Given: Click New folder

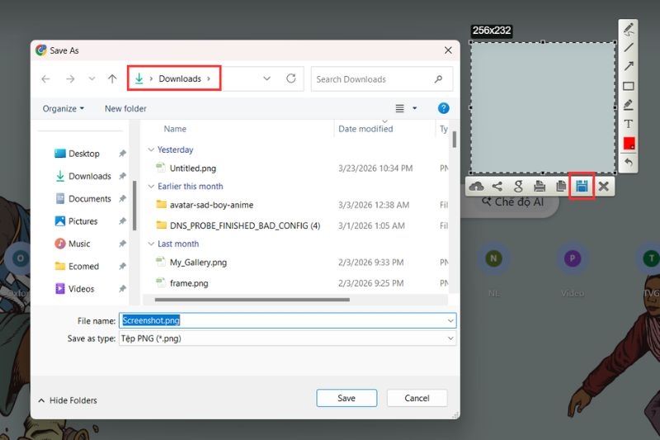Looking at the screenshot, I should (125, 109).
